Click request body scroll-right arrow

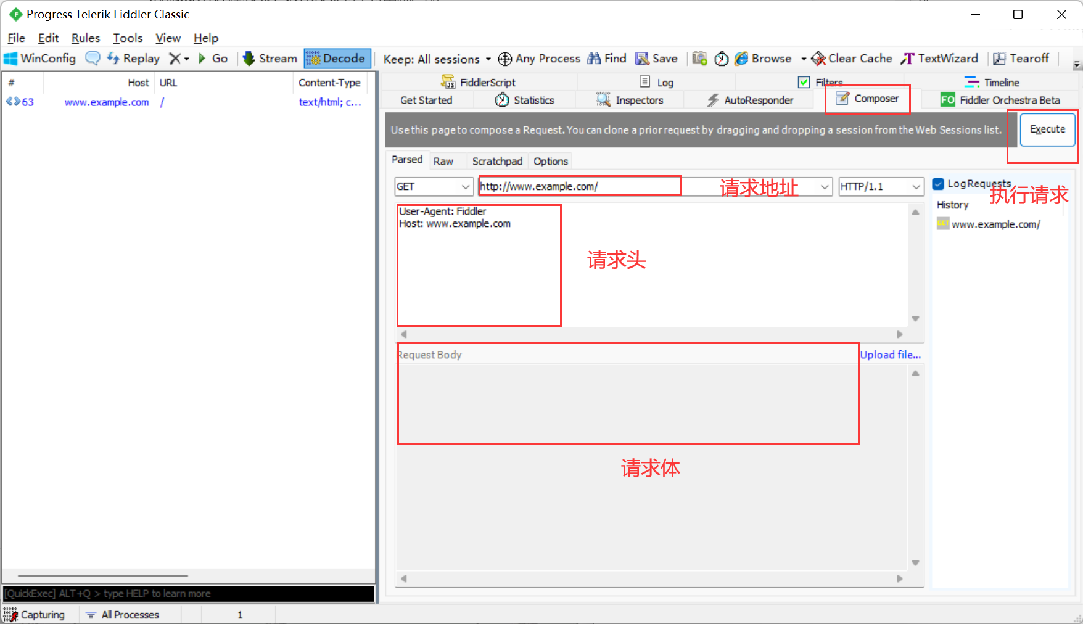point(900,578)
